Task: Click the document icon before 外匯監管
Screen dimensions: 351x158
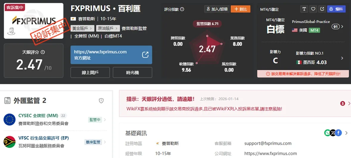Action: coord(7,101)
